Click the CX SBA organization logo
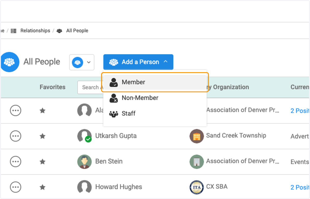This screenshot has height=199, width=310. pos(197,187)
